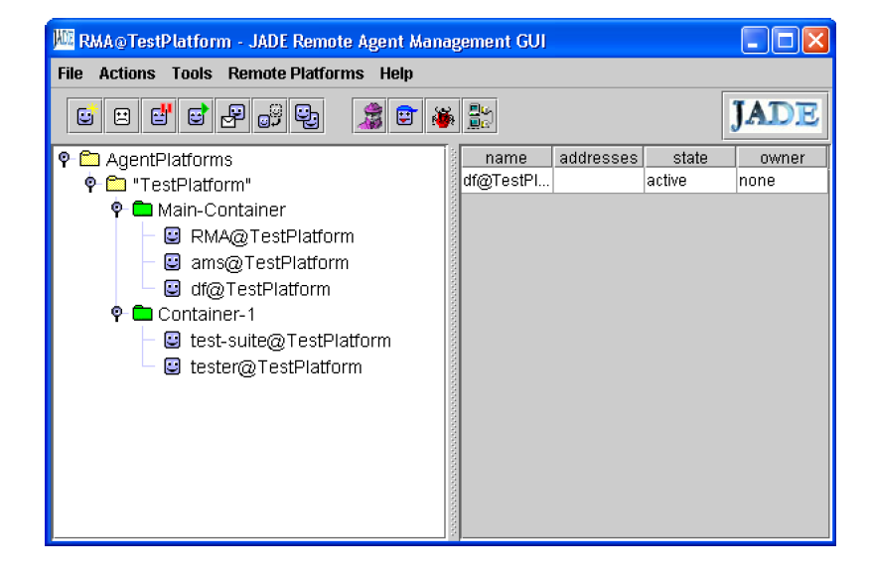
Task: Maximize the JADE RMA window
Action: point(786,40)
